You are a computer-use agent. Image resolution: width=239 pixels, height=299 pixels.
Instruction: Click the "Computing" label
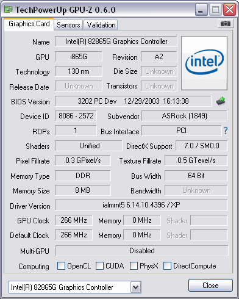click(x=34, y=267)
